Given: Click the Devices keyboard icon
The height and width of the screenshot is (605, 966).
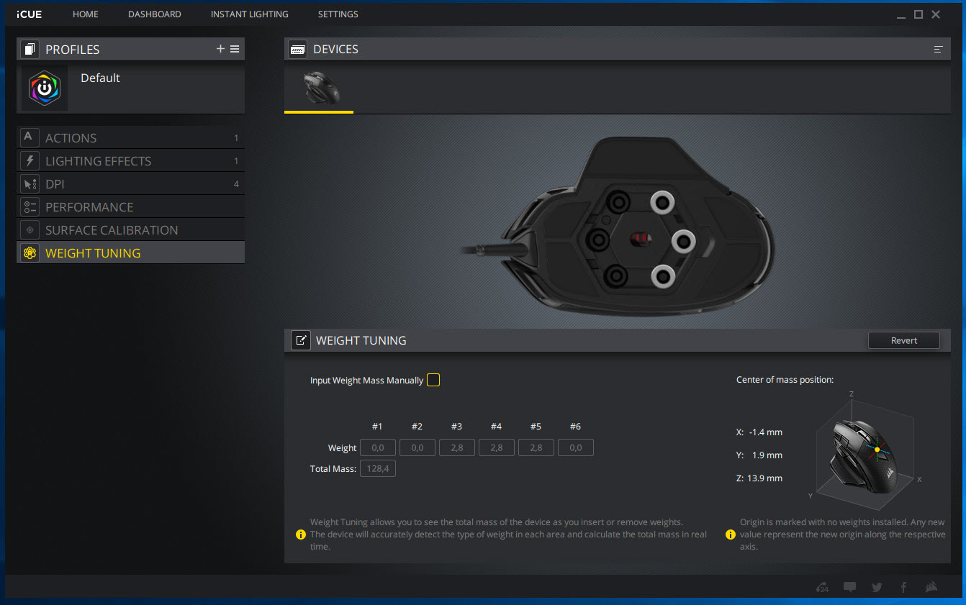Looking at the screenshot, I should (x=297, y=49).
